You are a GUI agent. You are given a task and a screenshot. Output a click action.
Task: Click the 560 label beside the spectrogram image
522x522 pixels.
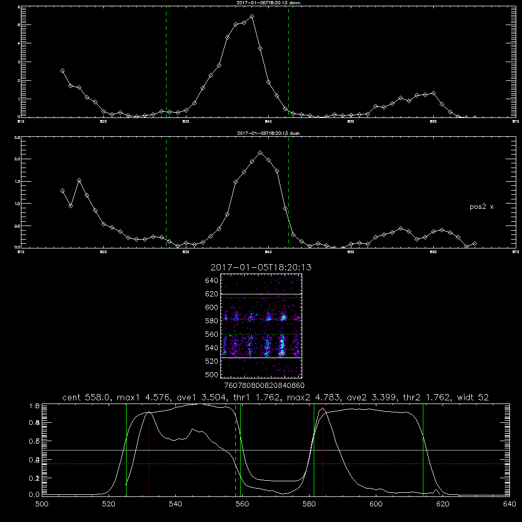(212, 334)
